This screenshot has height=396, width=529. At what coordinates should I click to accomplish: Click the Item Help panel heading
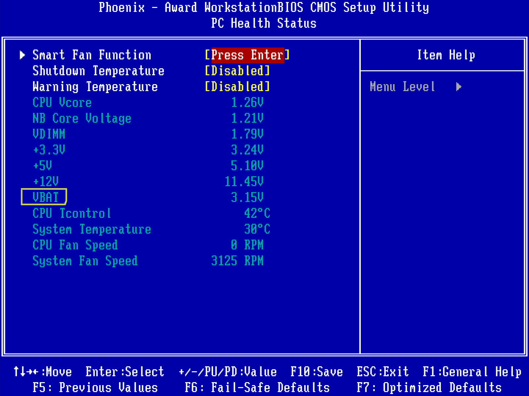point(446,55)
